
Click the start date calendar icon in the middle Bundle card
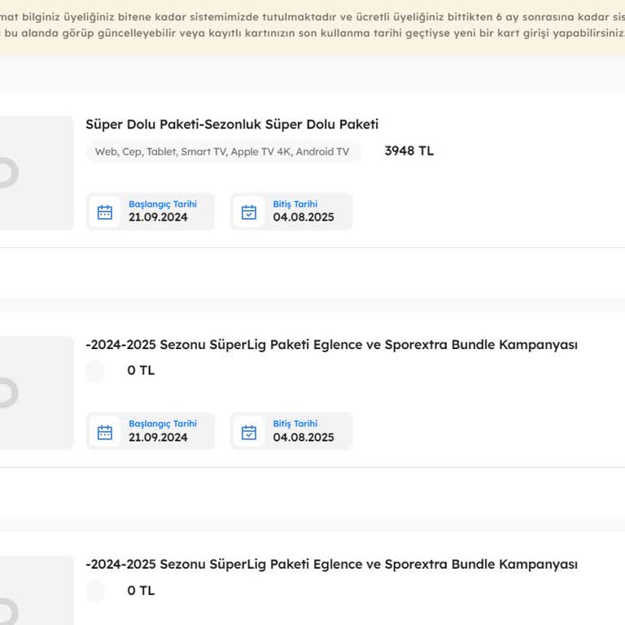click(x=105, y=432)
